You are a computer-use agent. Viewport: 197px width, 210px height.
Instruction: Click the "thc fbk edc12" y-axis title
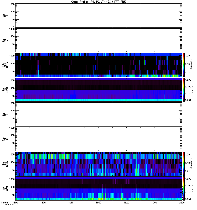pos(5,164)
